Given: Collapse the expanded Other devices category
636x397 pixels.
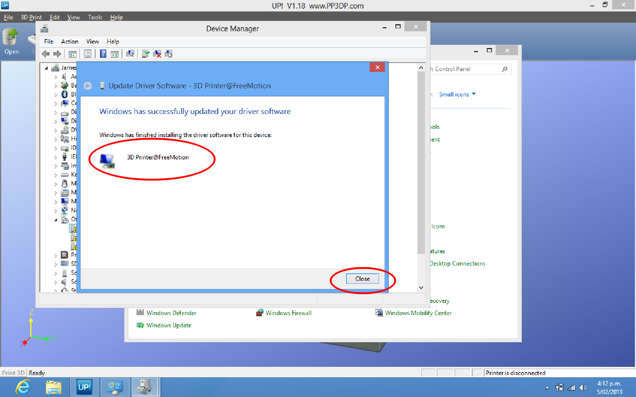Looking at the screenshot, I should click(x=56, y=220).
